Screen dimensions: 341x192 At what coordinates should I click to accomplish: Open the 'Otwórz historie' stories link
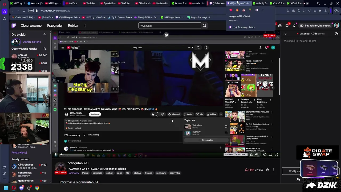pyautogui.click(x=32, y=42)
